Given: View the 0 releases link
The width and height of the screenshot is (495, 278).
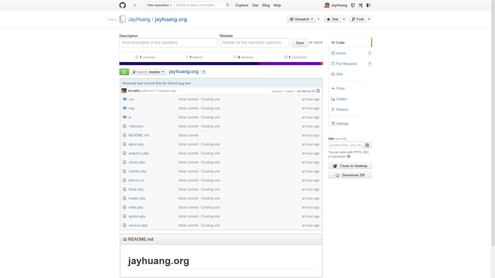Looking at the screenshot, I should [243, 57].
